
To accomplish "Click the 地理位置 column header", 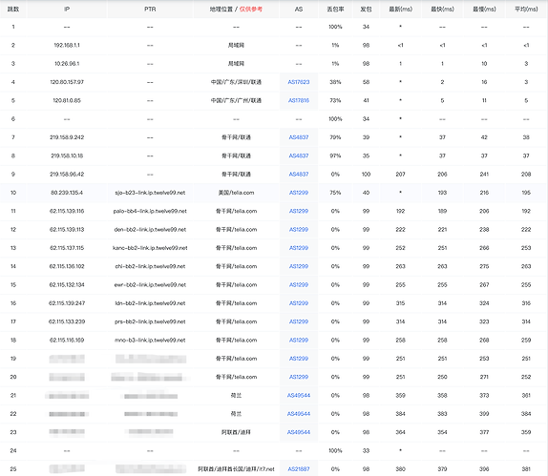I will [221, 10].
